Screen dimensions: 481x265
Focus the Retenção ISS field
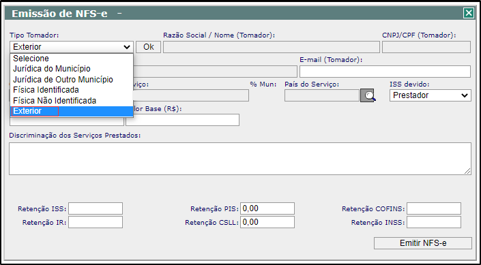click(96, 208)
